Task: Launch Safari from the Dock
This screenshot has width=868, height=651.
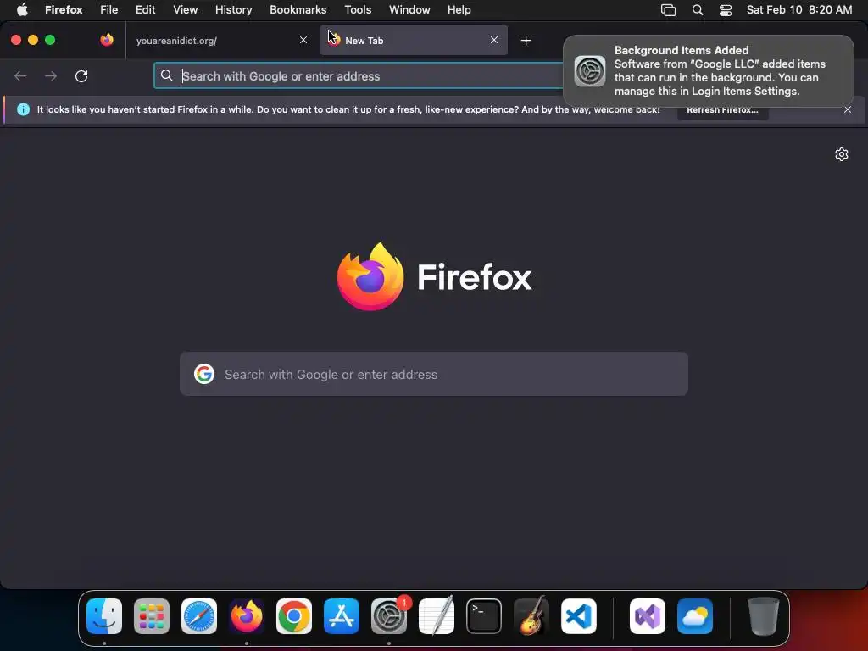Action: [x=199, y=616]
